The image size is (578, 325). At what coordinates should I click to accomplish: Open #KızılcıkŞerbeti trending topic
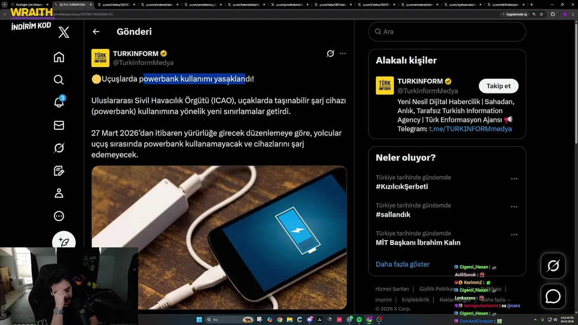click(402, 186)
